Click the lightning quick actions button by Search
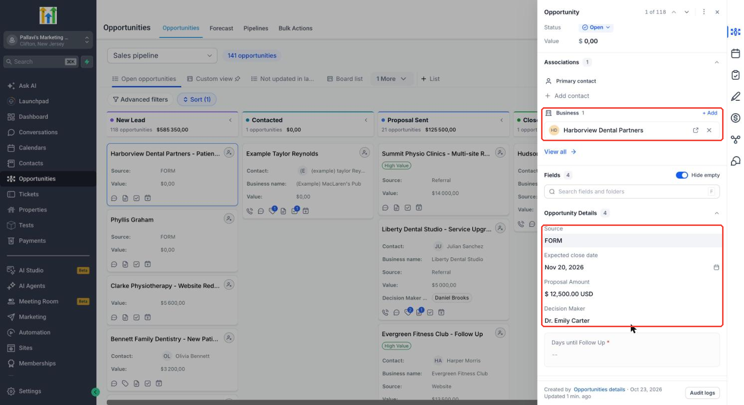This screenshot has height=405, width=744. click(x=87, y=62)
